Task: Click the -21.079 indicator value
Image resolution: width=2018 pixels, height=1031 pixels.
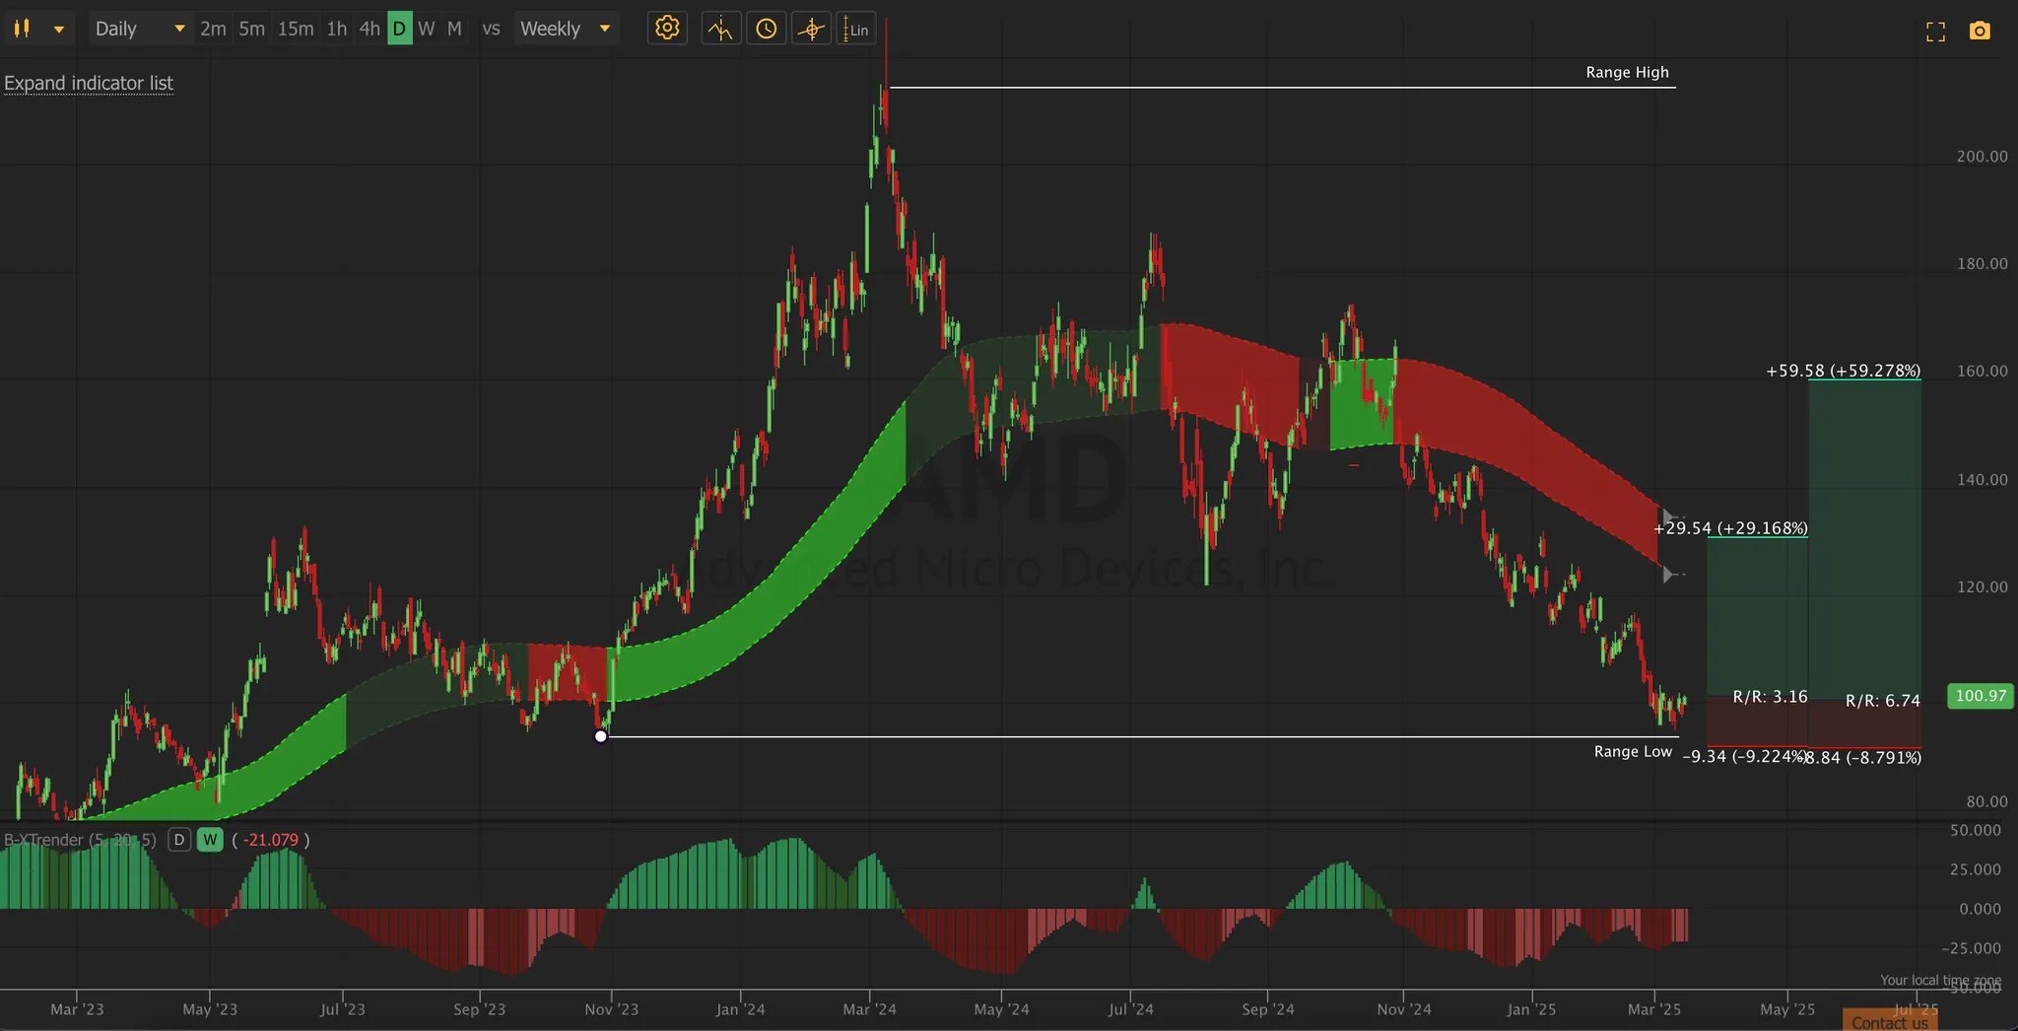Action: [x=270, y=840]
